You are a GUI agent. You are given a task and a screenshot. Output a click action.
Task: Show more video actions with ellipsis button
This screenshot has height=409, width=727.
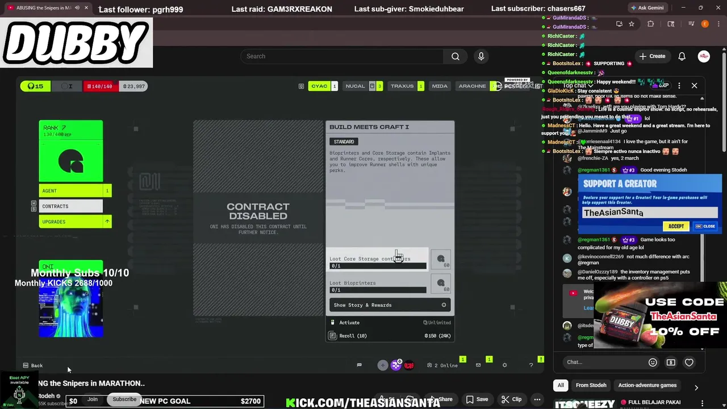[537, 399]
